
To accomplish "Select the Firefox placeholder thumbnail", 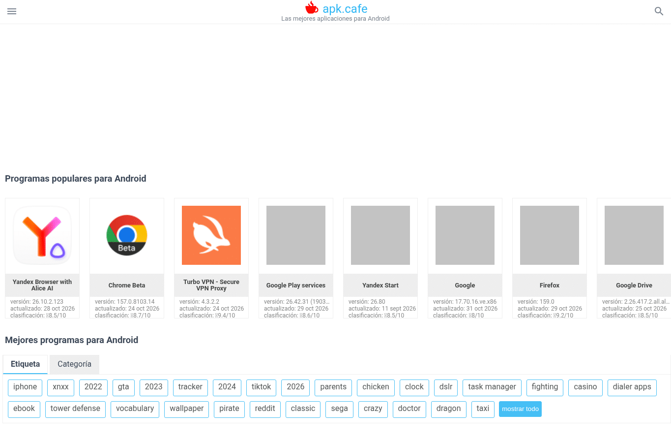I will pyautogui.click(x=550, y=235).
